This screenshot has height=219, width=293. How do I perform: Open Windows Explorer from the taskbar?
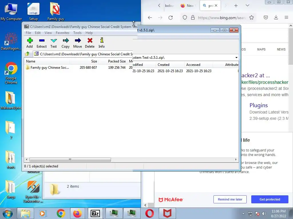(25, 213)
